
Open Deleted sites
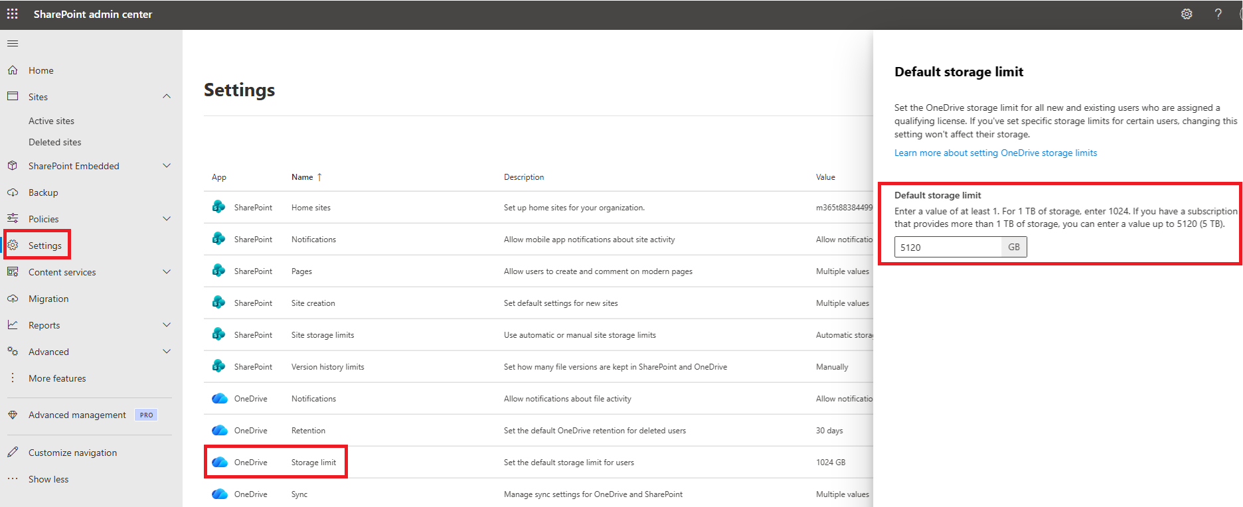[55, 142]
